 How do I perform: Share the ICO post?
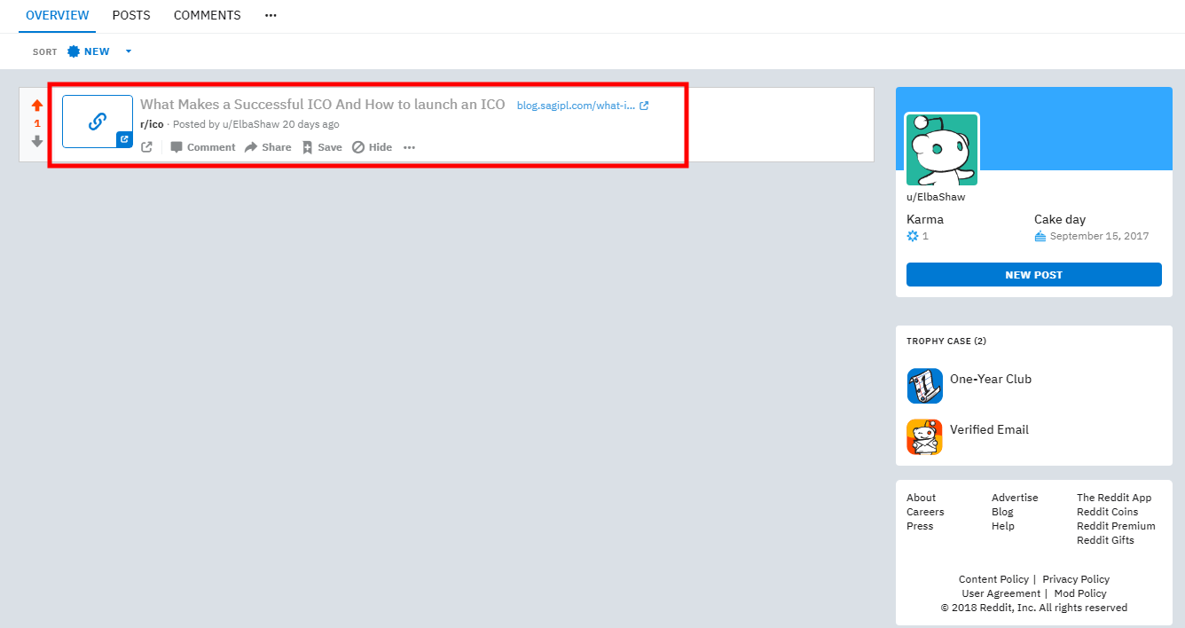click(268, 147)
